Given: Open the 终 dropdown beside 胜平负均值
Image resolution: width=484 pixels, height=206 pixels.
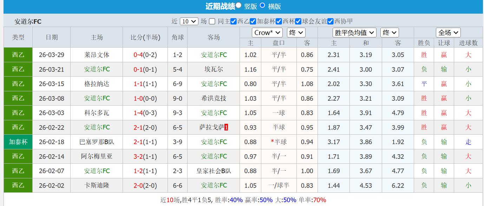Looking at the screenshot, I should point(390,32).
